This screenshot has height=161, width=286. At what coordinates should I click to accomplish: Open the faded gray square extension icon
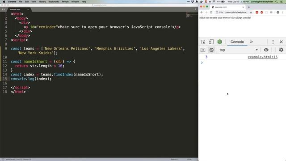pyautogui.click(x=266, y=13)
